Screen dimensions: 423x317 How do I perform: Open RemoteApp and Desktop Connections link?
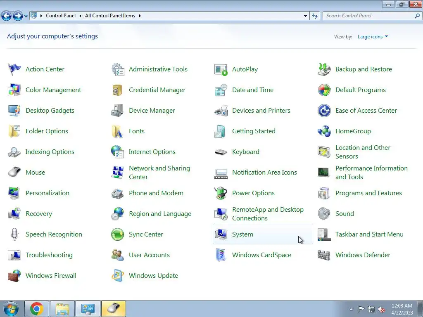pos(268,214)
